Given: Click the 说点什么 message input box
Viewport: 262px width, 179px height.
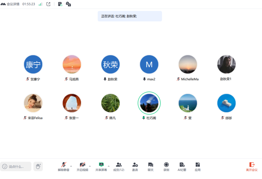Looking at the screenshot, I should coord(16,166).
